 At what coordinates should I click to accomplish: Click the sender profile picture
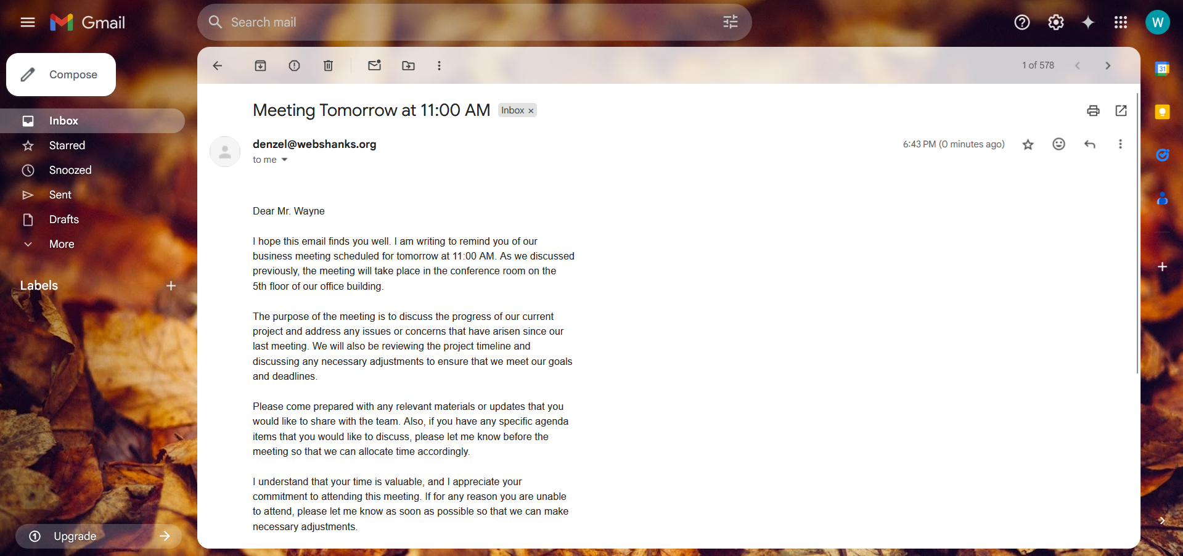pos(225,152)
